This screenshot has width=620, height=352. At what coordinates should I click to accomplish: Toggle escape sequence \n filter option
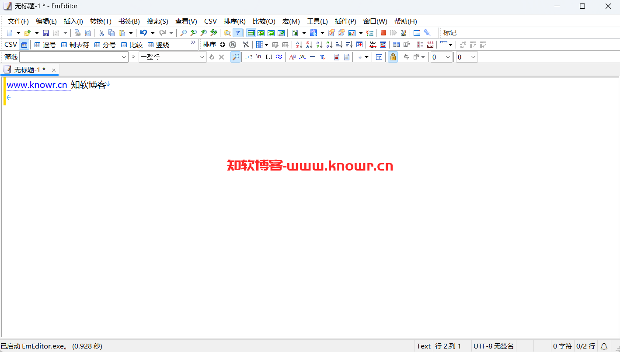259,57
